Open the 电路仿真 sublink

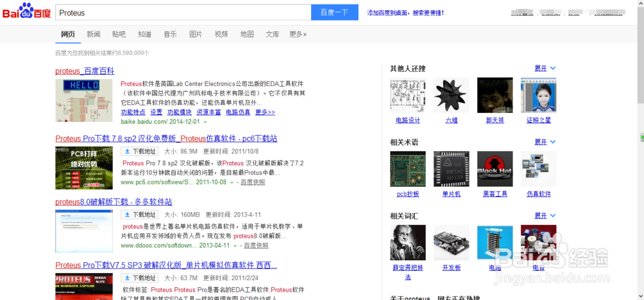click(238, 112)
